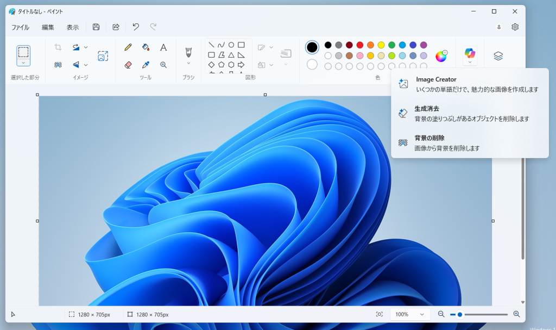Pick the yellow palette swatch
This screenshot has width=556, height=330.
click(381, 45)
